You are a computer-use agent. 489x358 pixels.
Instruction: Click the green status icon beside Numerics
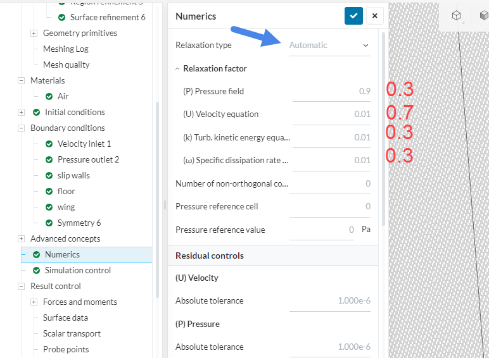(37, 254)
